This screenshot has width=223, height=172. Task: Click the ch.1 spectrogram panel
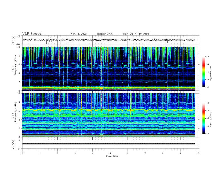[x=108, y=69]
